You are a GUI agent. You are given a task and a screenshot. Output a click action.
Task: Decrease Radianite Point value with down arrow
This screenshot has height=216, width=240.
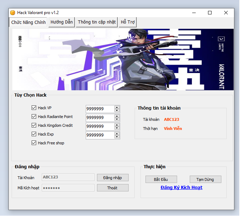point(117,119)
